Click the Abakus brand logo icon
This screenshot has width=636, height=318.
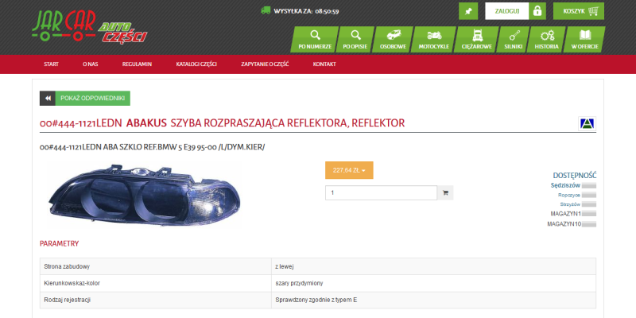click(588, 123)
